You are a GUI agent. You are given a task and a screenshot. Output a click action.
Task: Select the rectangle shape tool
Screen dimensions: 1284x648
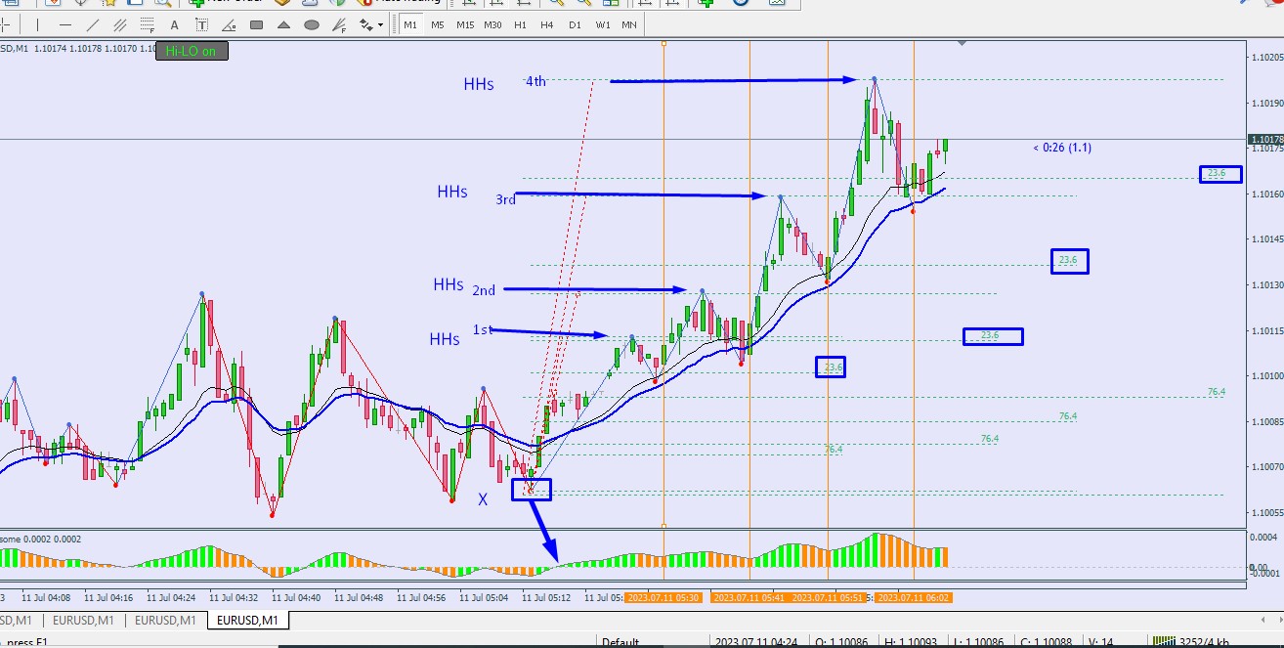click(x=255, y=24)
